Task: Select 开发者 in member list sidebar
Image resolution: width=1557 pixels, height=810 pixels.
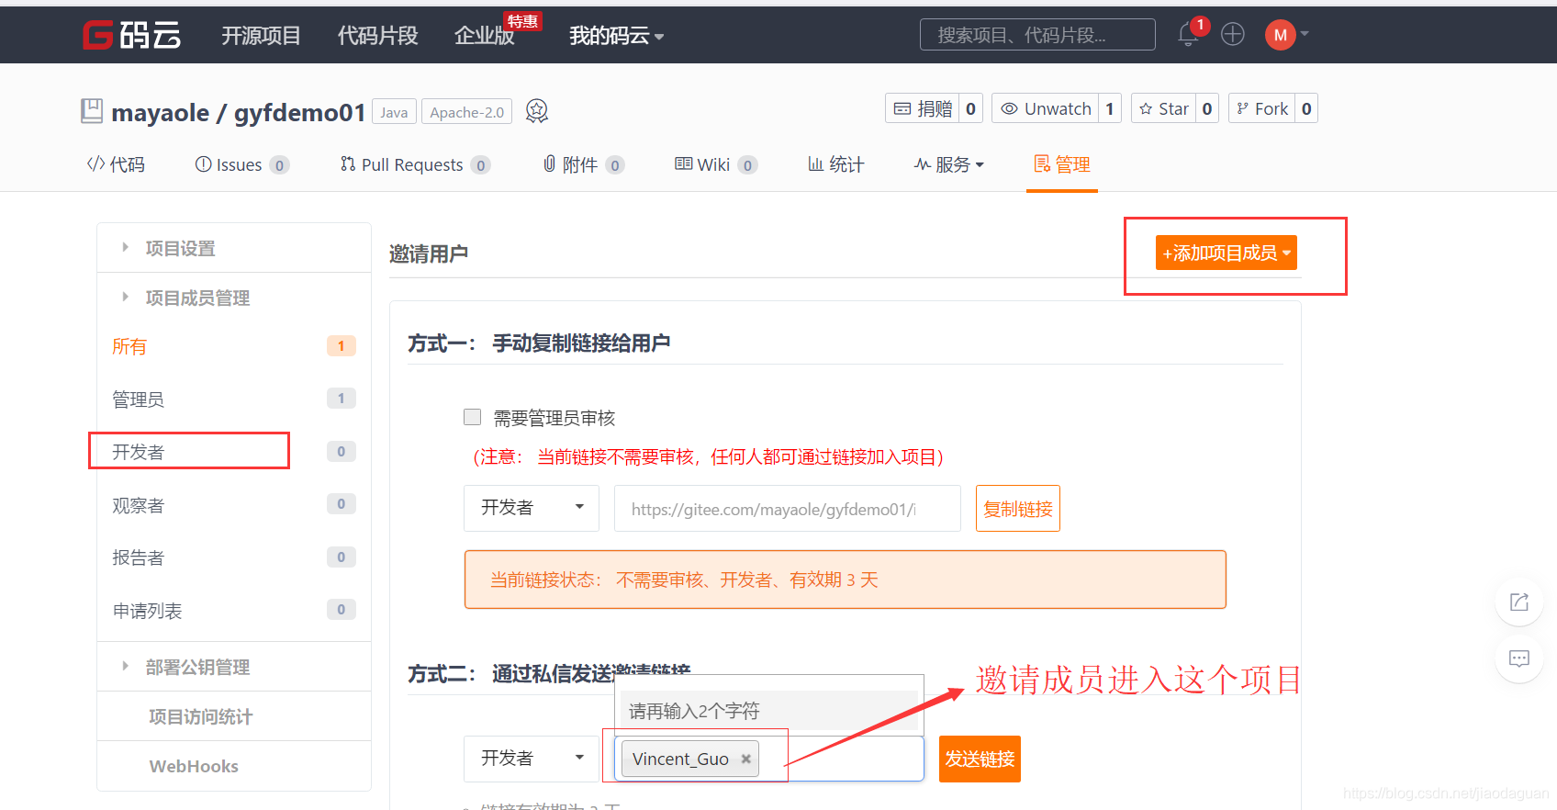Action: (x=234, y=451)
